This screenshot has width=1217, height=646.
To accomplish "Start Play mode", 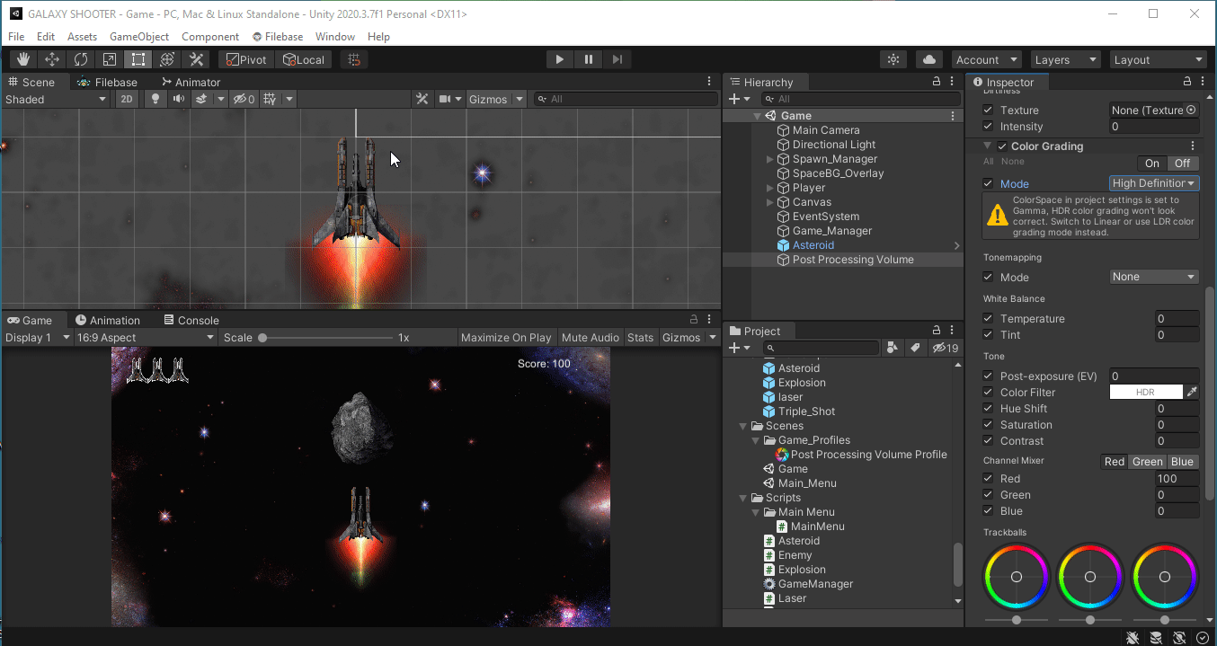I will point(559,59).
